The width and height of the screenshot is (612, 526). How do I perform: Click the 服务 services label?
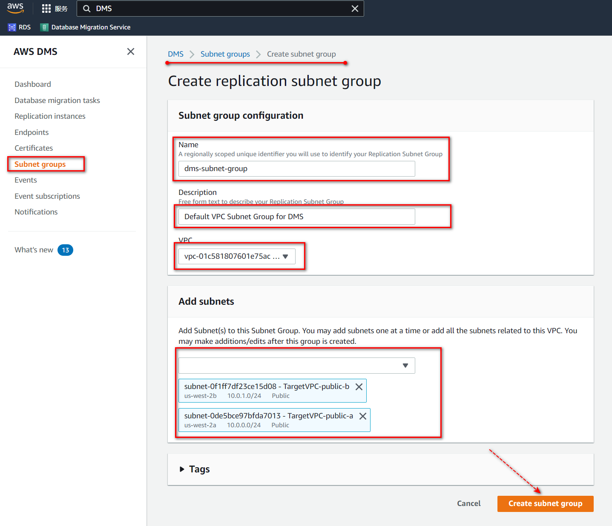(x=61, y=9)
